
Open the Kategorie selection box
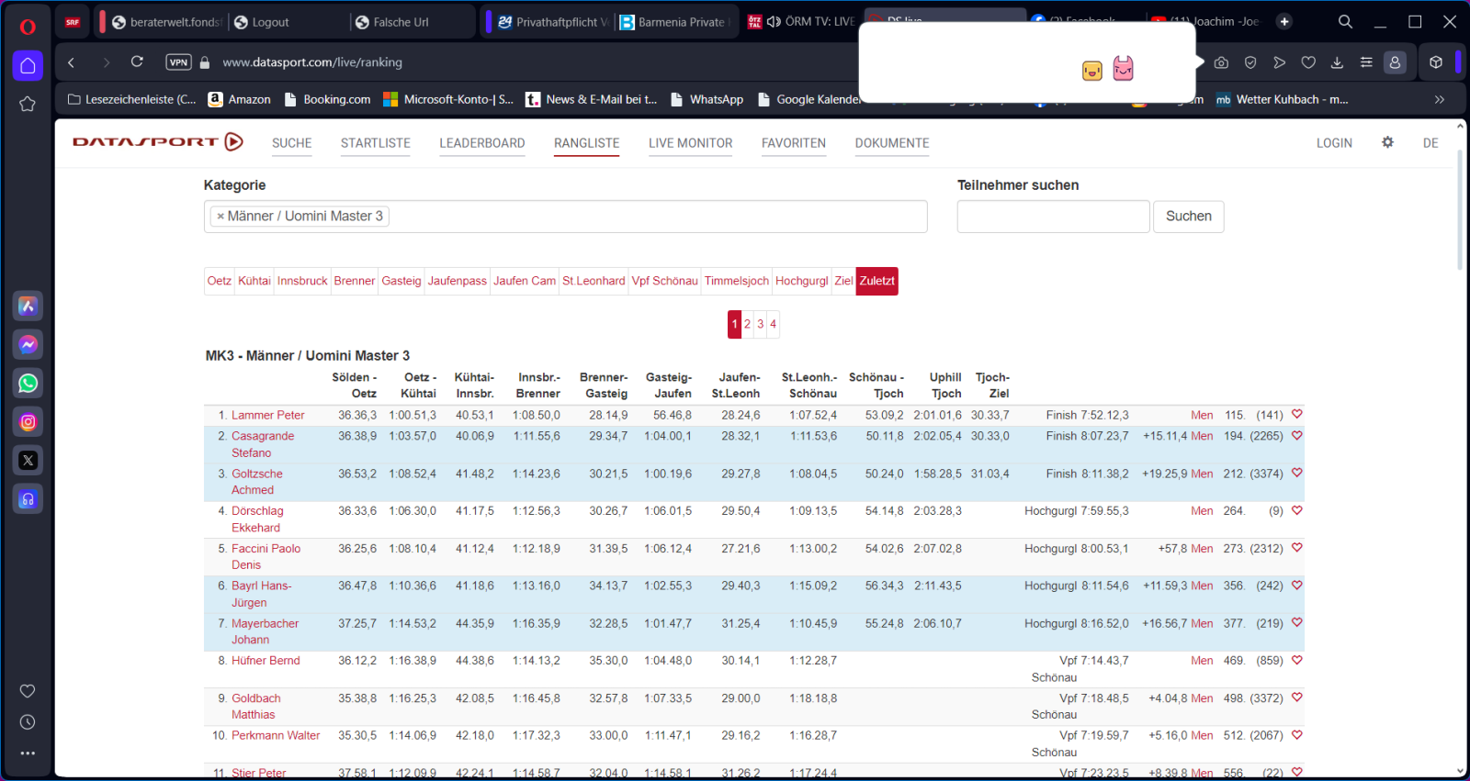click(x=565, y=217)
